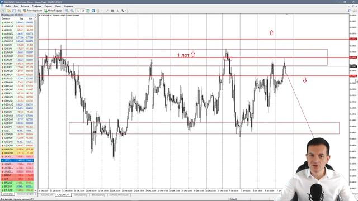This screenshot has width=358, height=201.
Task: Click the '1 лот' text label on chart
Action: [183, 55]
